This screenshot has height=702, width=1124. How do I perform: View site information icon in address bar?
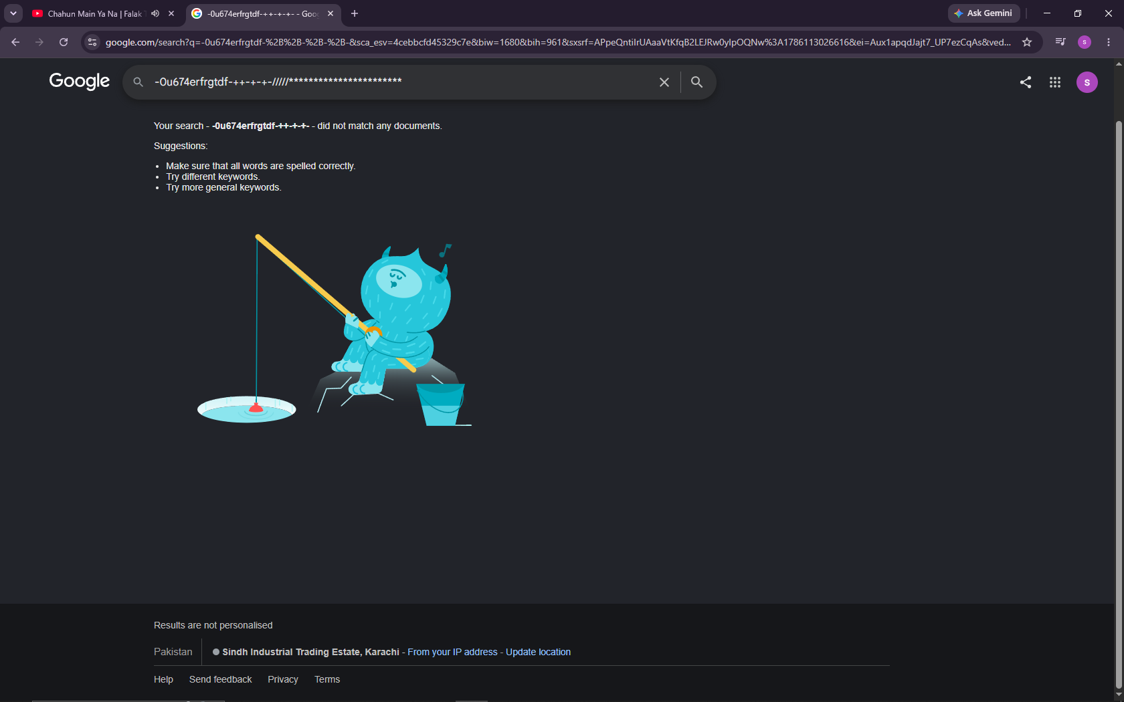coord(92,42)
